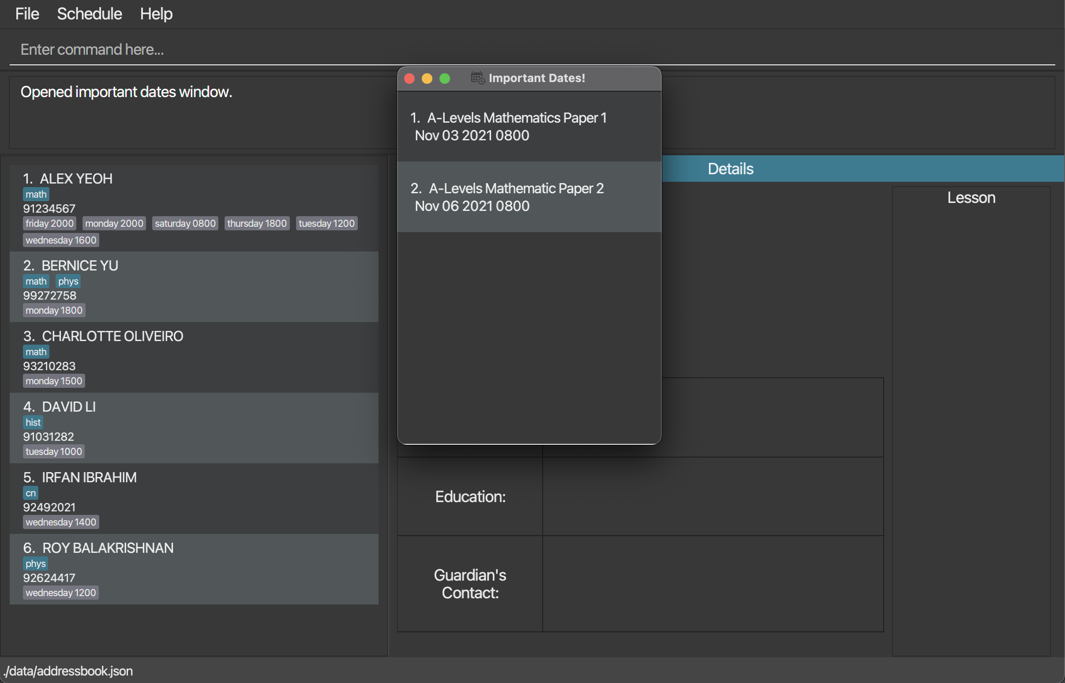The height and width of the screenshot is (683, 1065).
Task: Click the Details panel header
Action: coord(730,169)
